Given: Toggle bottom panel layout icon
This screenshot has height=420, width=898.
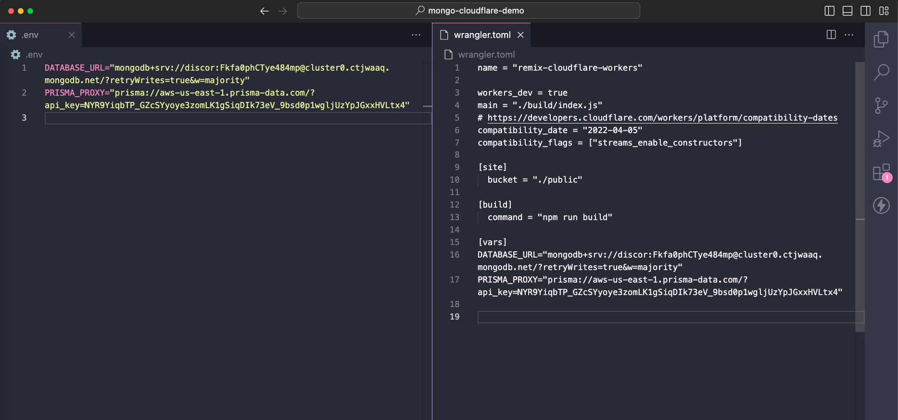Looking at the screenshot, I should [847, 11].
